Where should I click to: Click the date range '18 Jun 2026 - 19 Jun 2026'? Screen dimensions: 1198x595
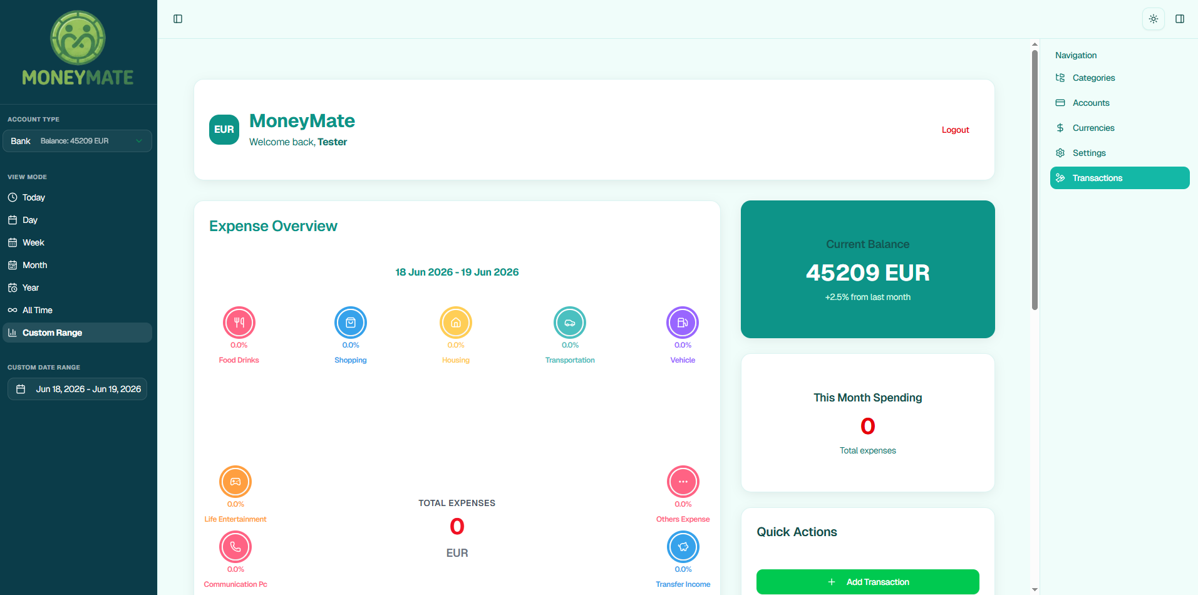pyautogui.click(x=457, y=272)
